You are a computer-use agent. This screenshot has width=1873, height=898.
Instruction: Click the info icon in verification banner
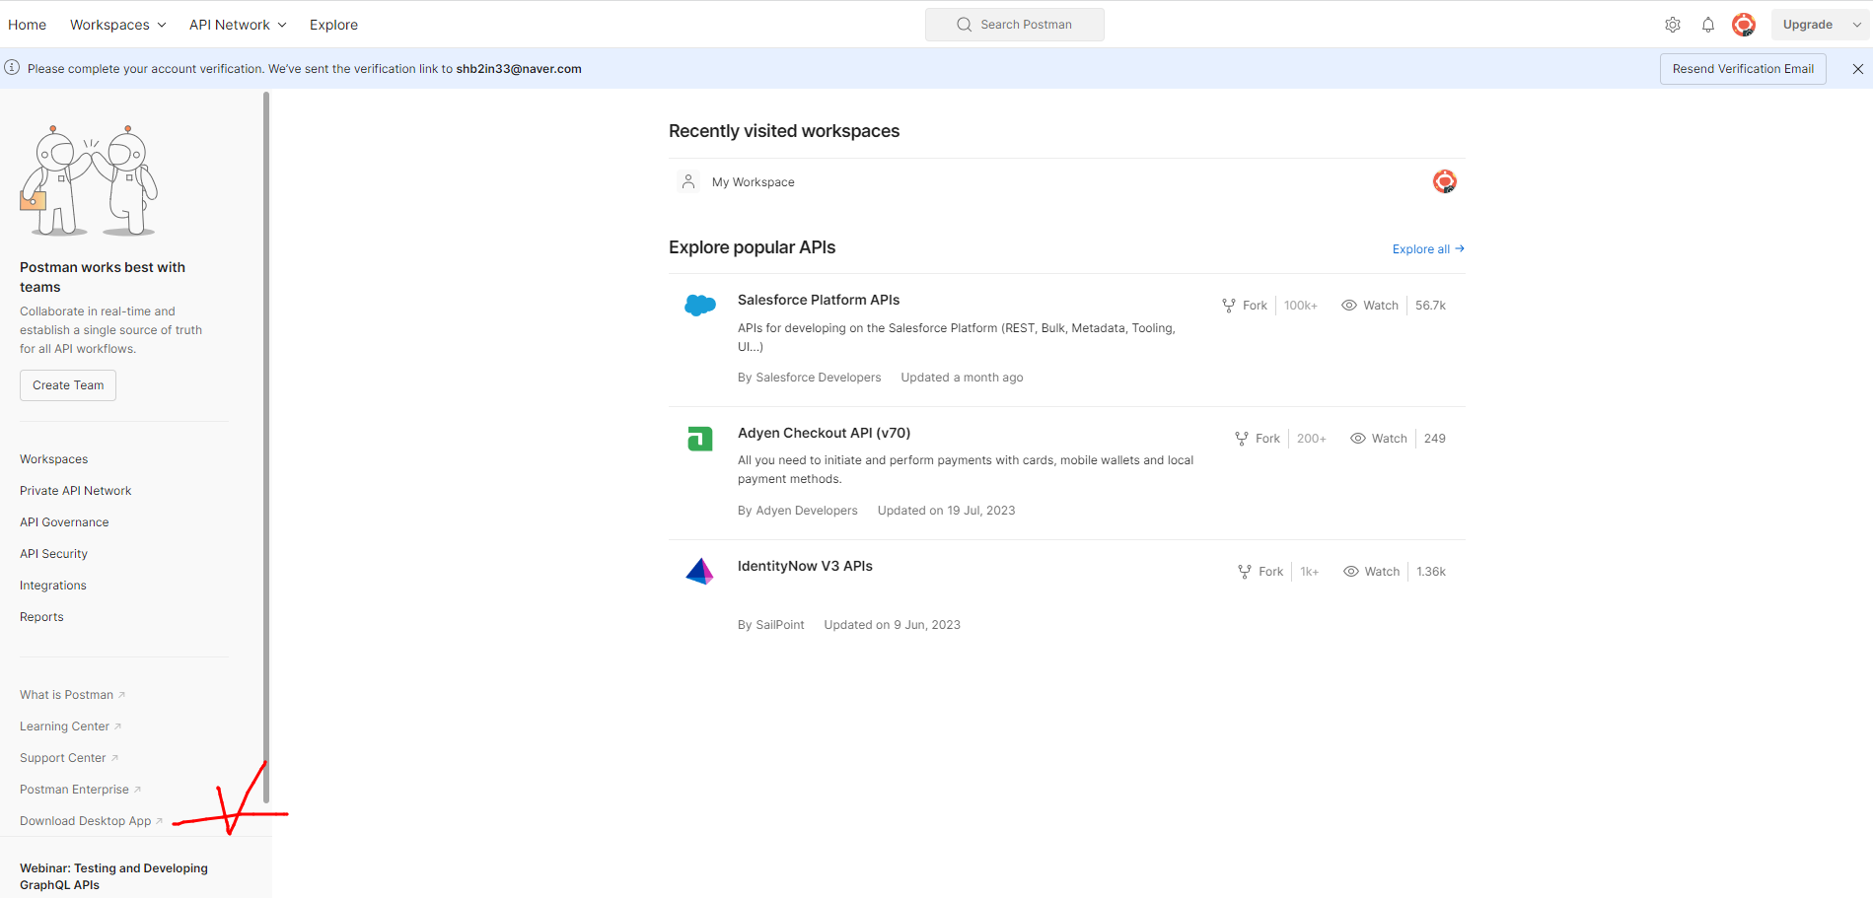point(12,68)
